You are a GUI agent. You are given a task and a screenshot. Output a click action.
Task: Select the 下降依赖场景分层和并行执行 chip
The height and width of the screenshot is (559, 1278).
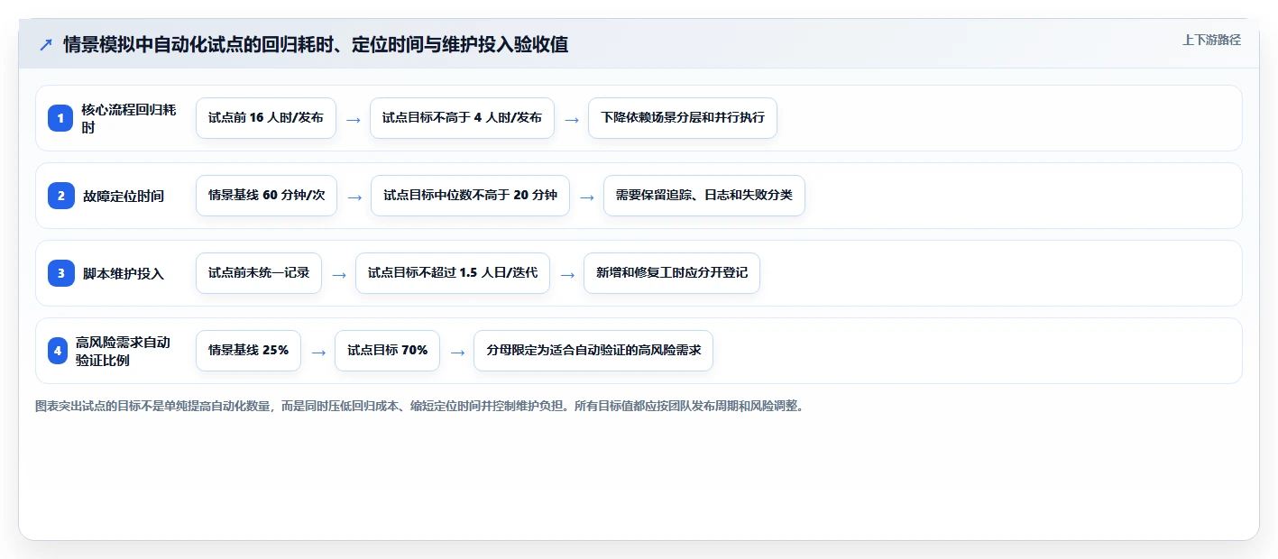coord(683,118)
